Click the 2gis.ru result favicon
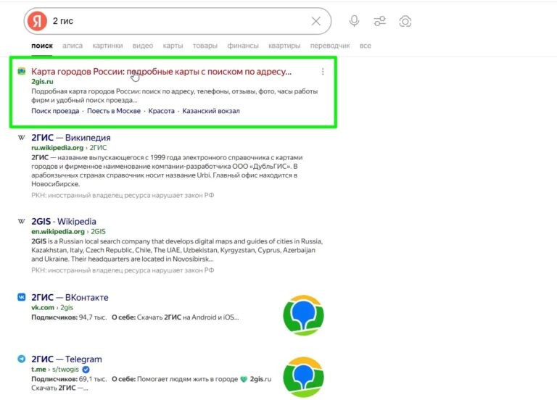 (x=22, y=71)
